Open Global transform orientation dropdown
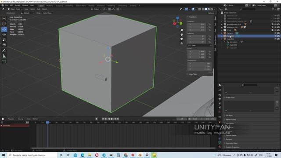The width and height of the screenshot is (281, 158). (96, 9)
